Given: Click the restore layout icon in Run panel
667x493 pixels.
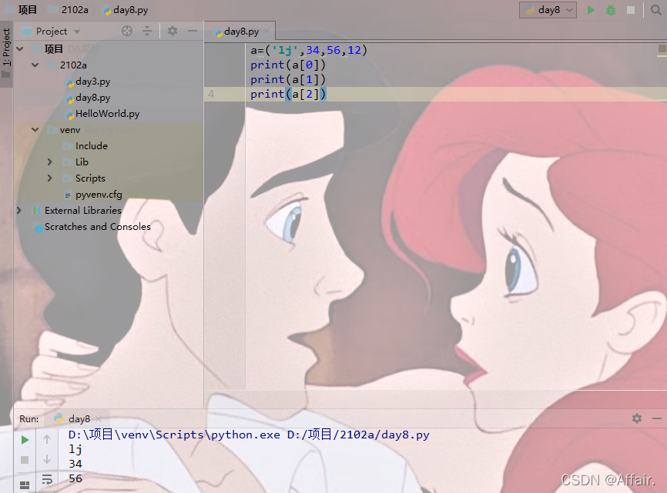Looking at the screenshot, I should point(25,485).
